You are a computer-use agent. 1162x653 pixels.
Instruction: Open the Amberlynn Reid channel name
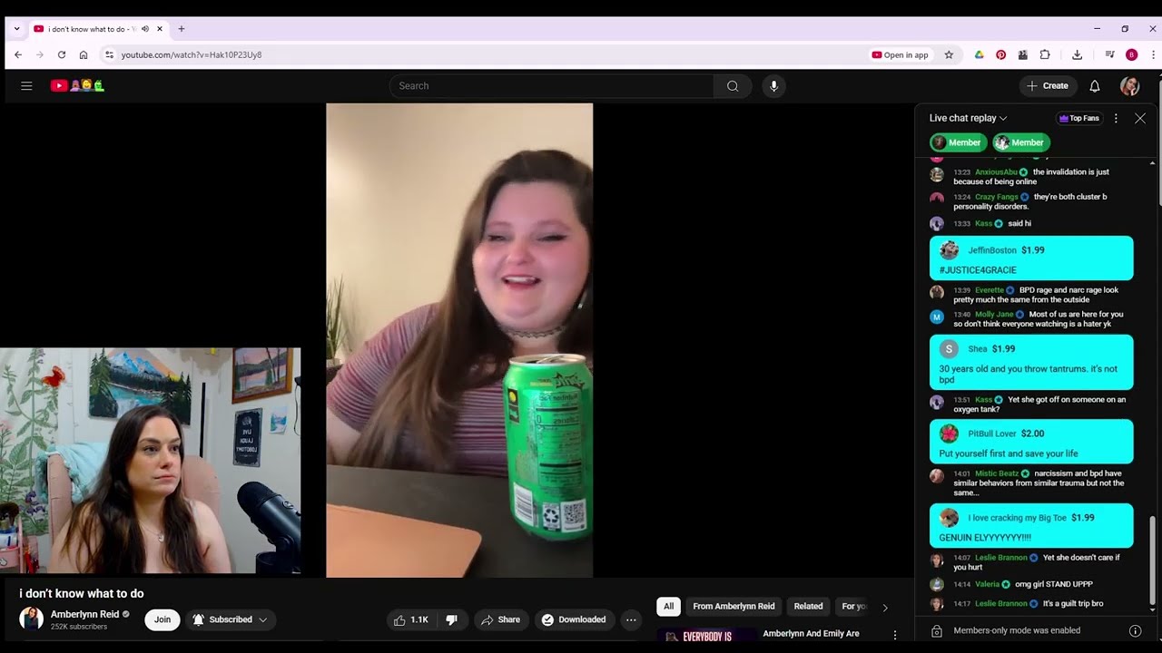(x=84, y=614)
